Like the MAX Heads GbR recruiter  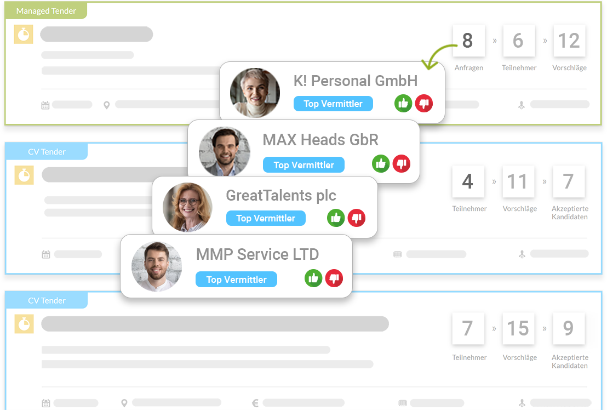[x=381, y=163]
